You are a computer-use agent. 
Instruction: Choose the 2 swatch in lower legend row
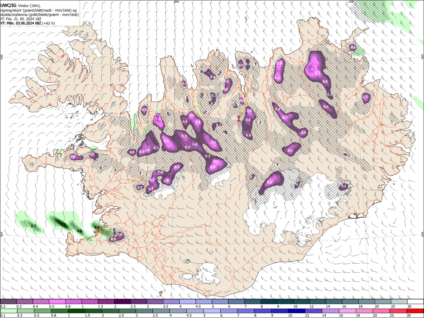(x=110, y=311)
